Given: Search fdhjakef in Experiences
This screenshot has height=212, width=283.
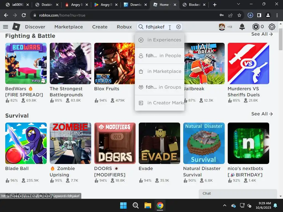Looking at the screenshot, I should click(159, 40).
